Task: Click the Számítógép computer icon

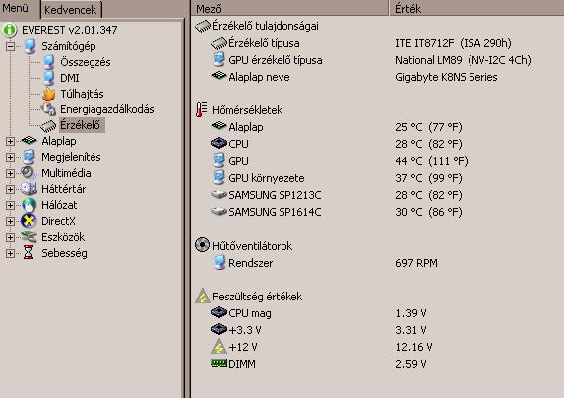Action: point(30,46)
